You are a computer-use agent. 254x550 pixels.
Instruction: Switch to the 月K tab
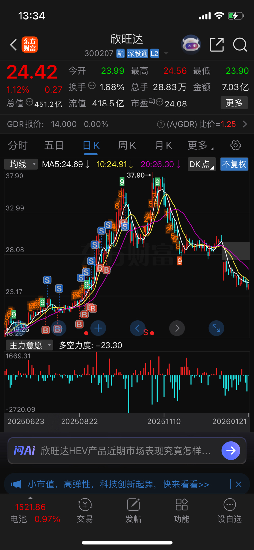tap(163, 145)
